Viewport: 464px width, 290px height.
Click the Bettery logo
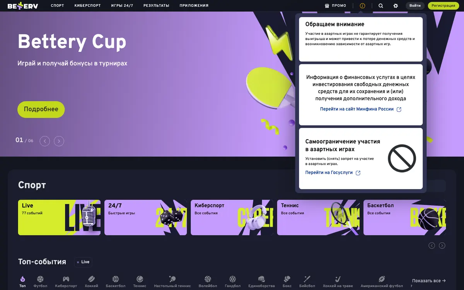click(x=23, y=6)
